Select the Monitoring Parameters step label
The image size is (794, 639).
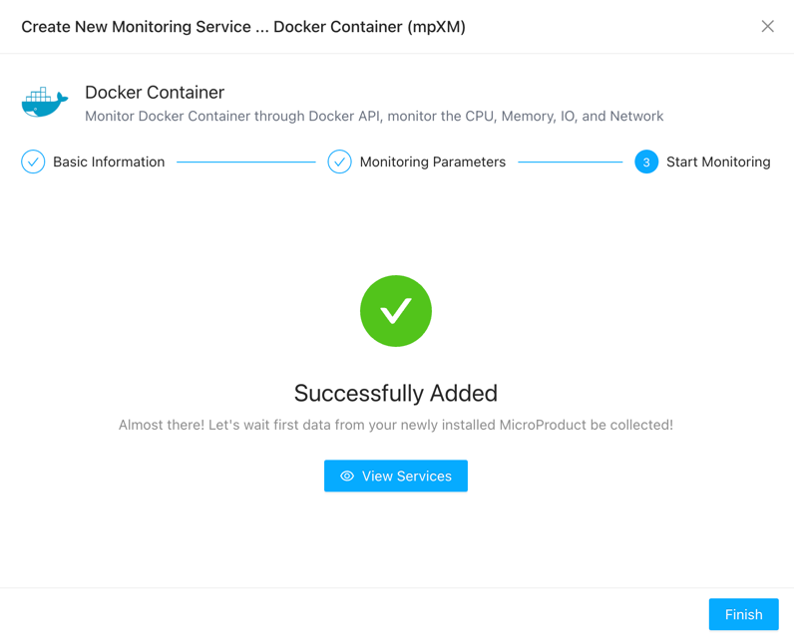(432, 161)
